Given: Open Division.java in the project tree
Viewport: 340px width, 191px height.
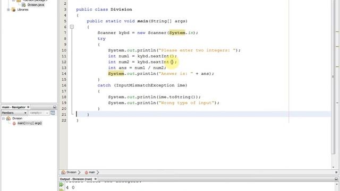Looking at the screenshot, I should click(x=36, y=5).
